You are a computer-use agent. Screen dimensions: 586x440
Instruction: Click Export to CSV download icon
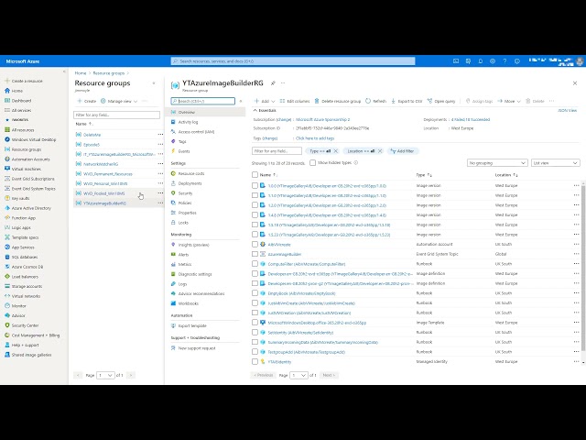(x=393, y=101)
